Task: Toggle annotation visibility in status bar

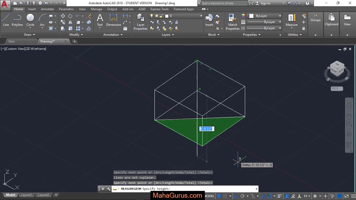Action: [286, 196]
